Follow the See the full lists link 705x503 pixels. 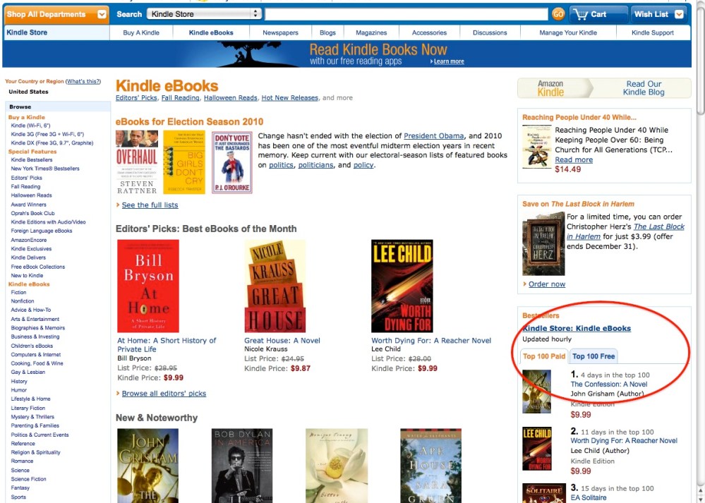point(150,205)
